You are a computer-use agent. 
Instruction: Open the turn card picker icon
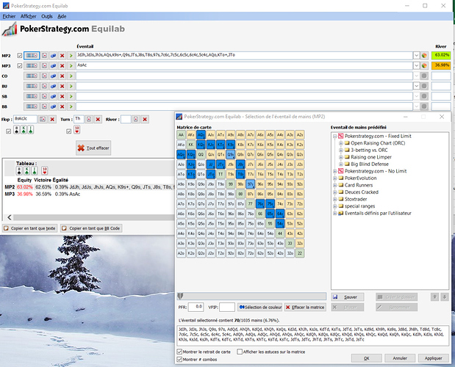tap(89, 119)
